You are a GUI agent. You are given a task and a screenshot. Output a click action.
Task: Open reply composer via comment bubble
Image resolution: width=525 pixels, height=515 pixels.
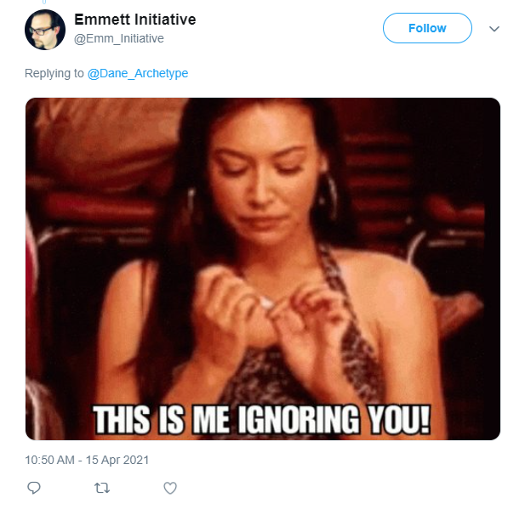point(34,488)
